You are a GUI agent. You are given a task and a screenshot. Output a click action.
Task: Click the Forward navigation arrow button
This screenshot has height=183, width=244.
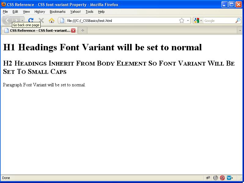16,20
